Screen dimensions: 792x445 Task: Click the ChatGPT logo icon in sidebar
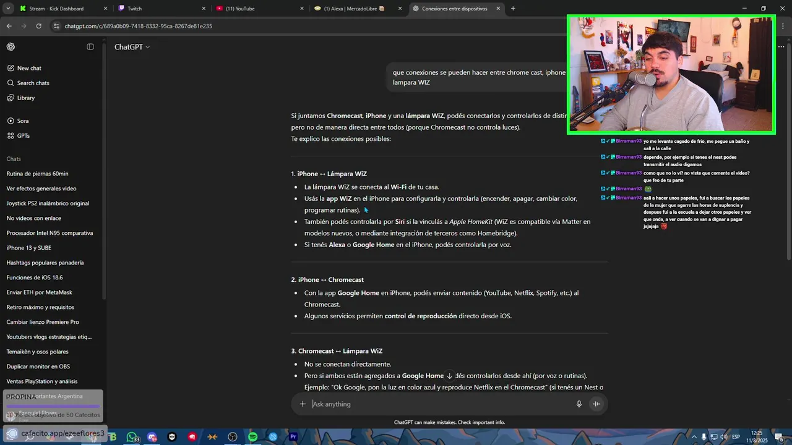pos(11,47)
